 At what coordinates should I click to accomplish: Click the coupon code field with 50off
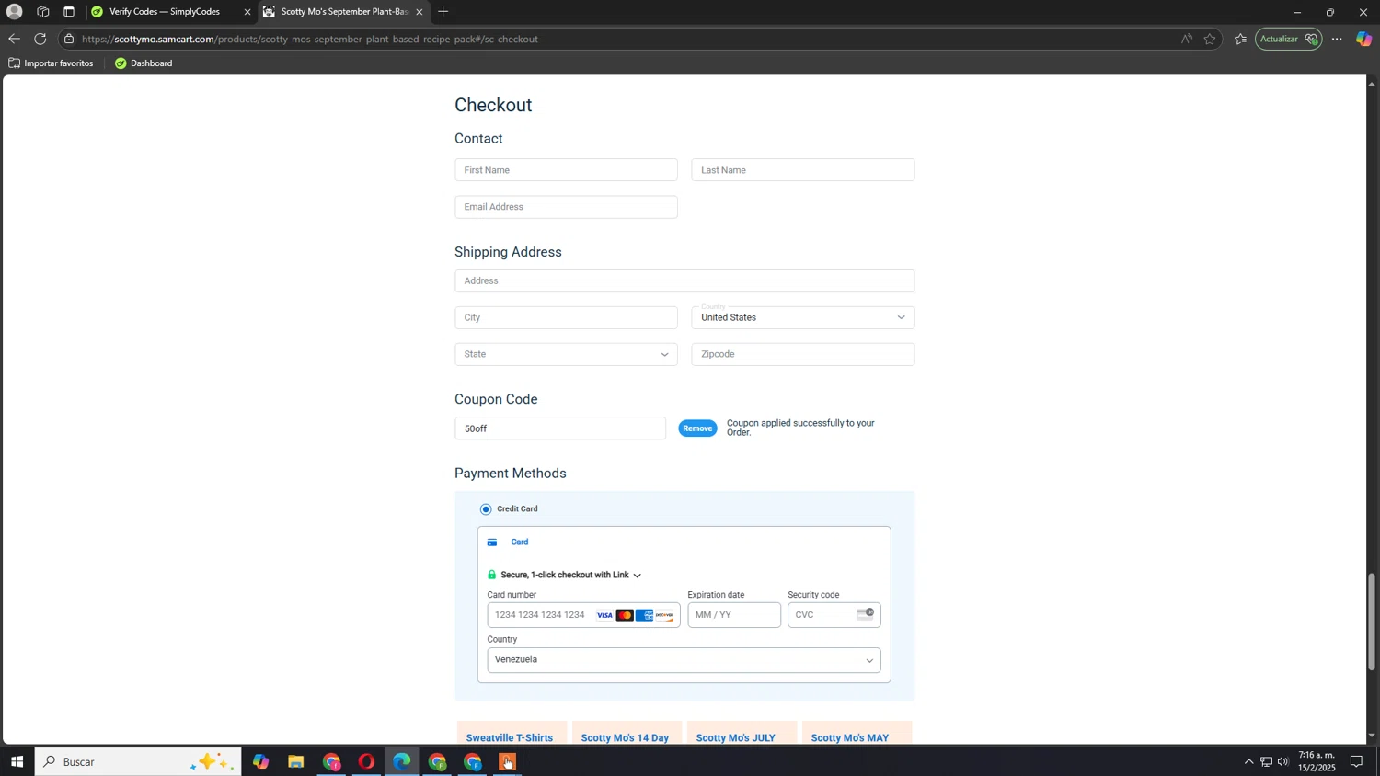560,428
